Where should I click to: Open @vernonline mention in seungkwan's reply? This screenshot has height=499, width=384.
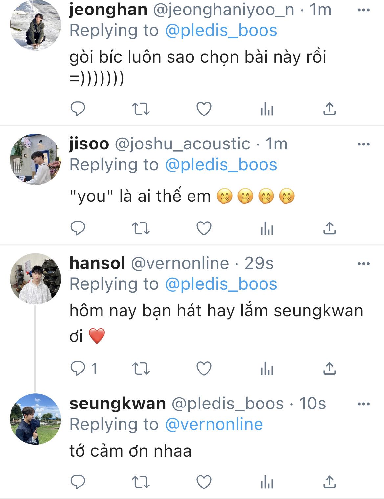point(214,424)
